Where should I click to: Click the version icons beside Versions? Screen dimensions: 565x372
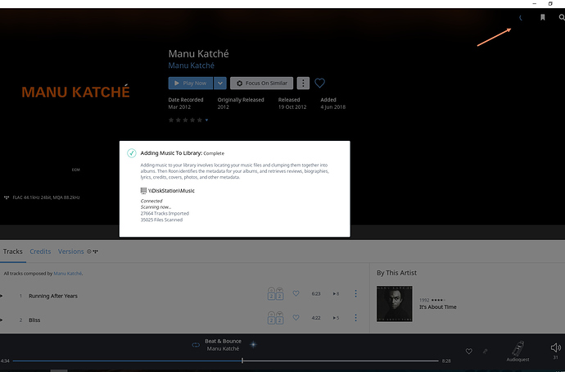coord(93,252)
